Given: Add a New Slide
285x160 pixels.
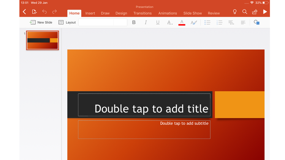Looking at the screenshot, I should pos(41,22).
